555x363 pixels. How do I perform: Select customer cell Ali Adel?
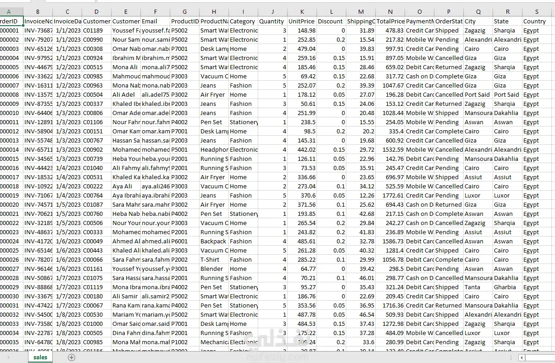click(x=126, y=94)
